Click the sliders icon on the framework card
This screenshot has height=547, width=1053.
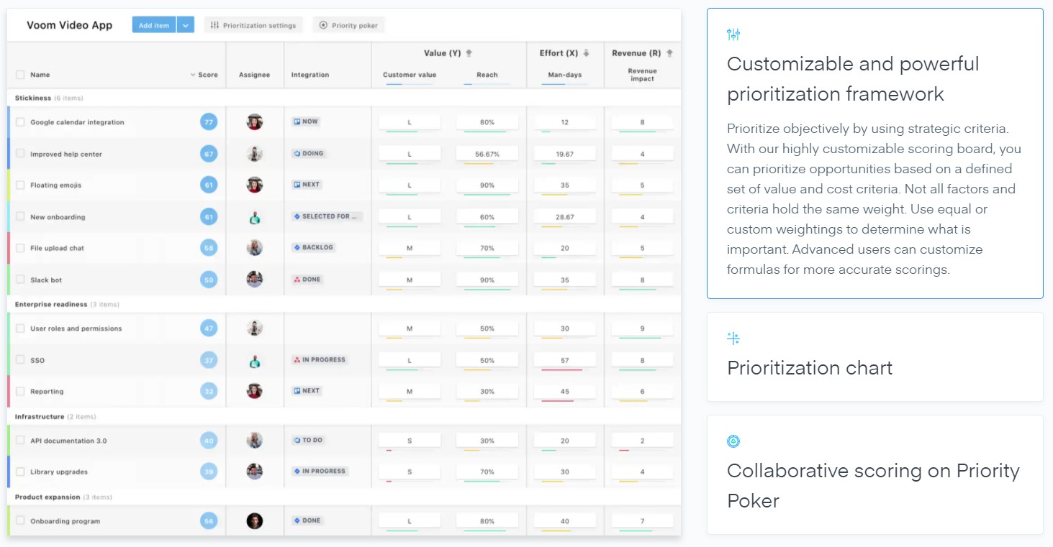click(733, 34)
